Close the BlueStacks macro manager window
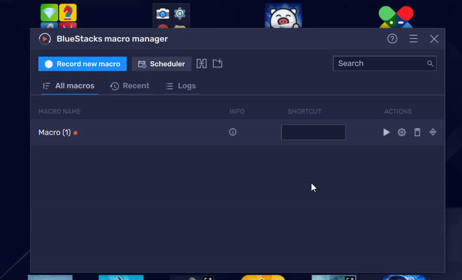Screen dimensions: 462x280 click(x=434, y=39)
